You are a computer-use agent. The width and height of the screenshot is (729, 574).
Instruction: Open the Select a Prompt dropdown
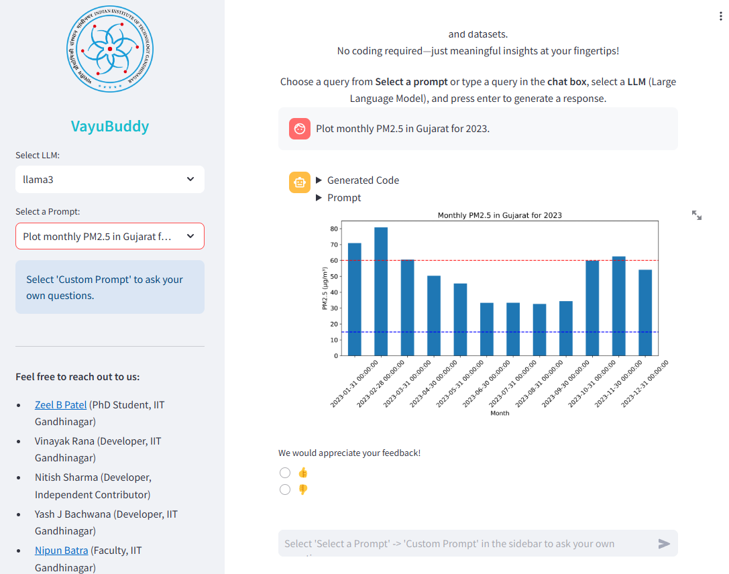click(109, 236)
